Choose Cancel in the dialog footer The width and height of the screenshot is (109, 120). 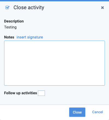98,112
